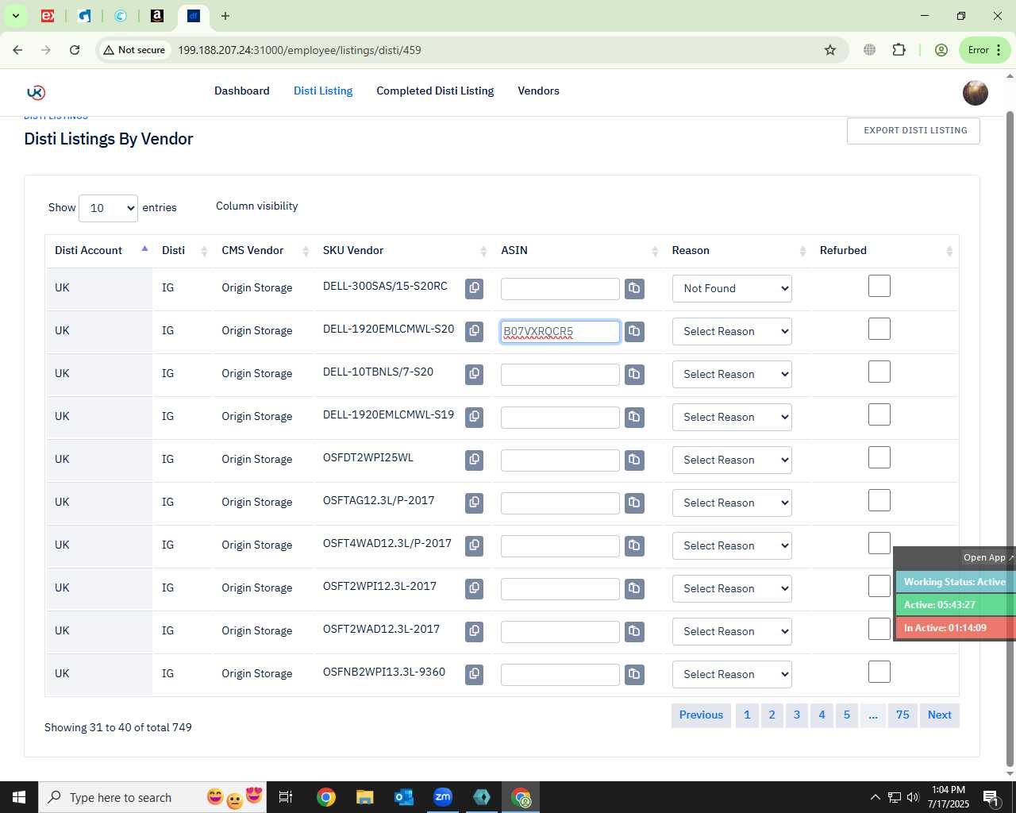Open the browser extensions puzzle icon
1016x813 pixels.
(x=899, y=50)
